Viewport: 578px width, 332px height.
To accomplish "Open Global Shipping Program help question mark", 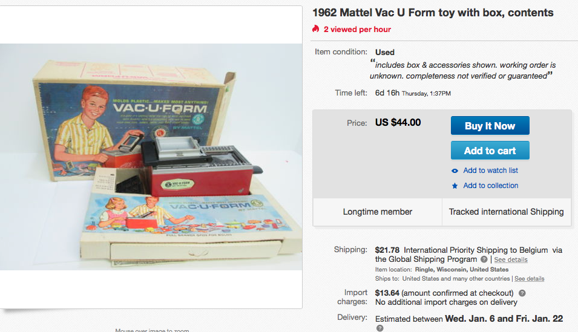I will pyautogui.click(x=484, y=259).
